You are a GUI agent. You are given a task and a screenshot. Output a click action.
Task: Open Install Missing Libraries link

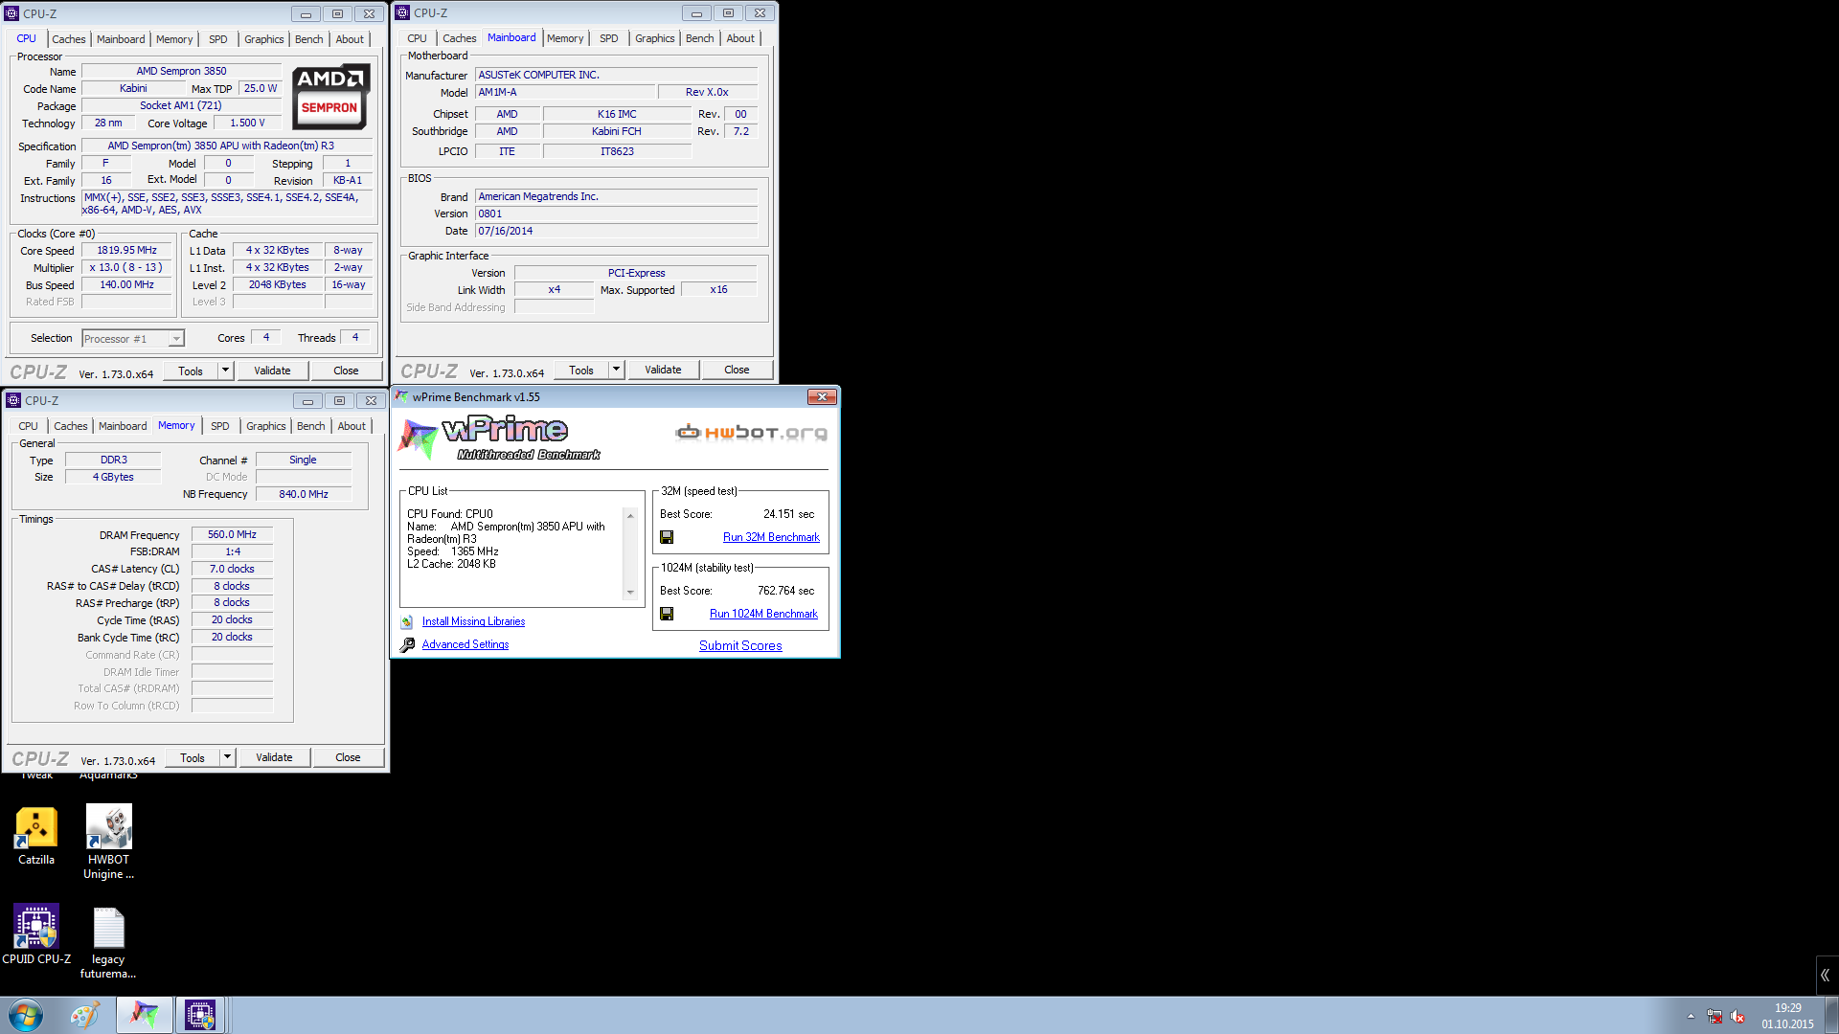[x=473, y=621]
